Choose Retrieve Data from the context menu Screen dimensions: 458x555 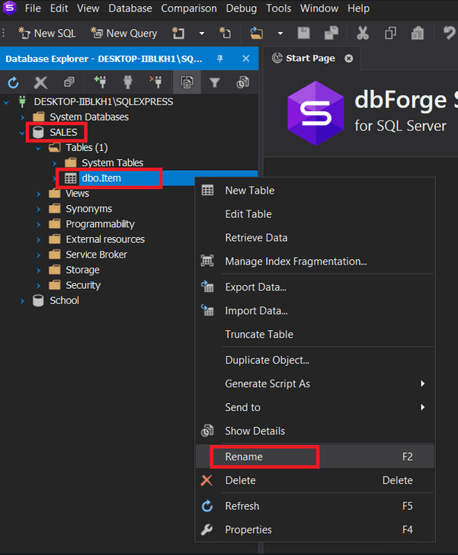[315, 238]
